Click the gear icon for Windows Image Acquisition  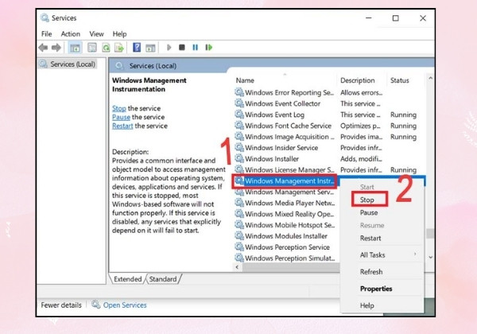click(239, 137)
